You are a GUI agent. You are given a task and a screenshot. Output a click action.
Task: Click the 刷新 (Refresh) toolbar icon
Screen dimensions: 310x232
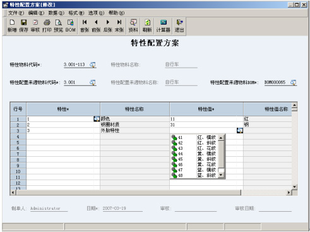[x=147, y=26]
